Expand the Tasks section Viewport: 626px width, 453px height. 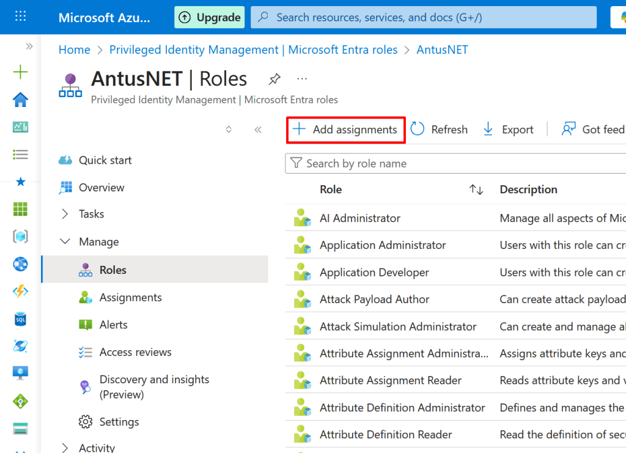pyautogui.click(x=65, y=214)
